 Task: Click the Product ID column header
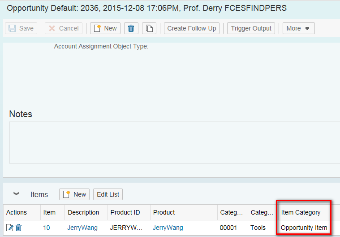(x=125, y=212)
